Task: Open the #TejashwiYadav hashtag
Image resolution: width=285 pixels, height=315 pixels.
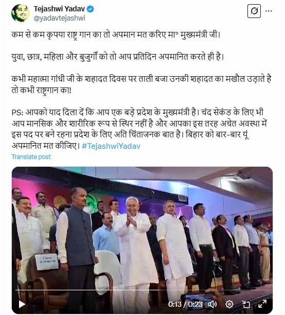Action: click(111, 146)
